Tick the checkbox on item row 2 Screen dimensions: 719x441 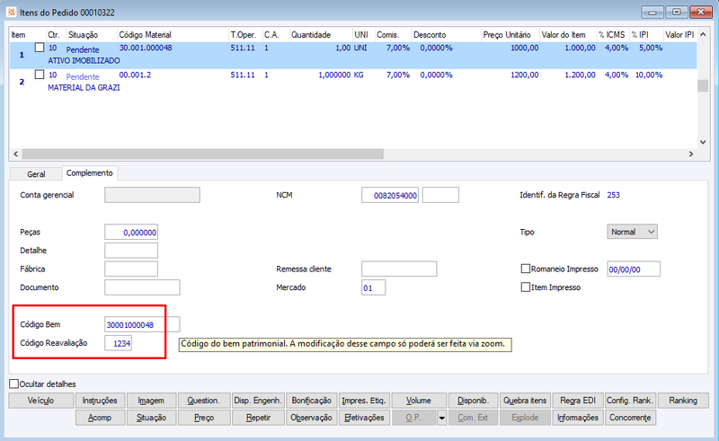(40, 75)
